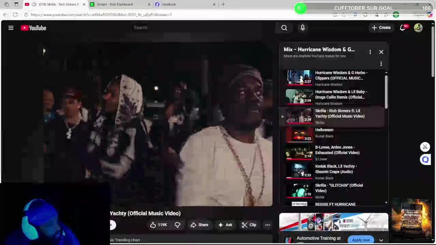Open the Automotive Training banner ad image

333,222
